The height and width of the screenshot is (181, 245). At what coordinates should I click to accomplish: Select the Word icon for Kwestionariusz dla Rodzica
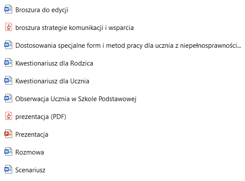point(8,63)
